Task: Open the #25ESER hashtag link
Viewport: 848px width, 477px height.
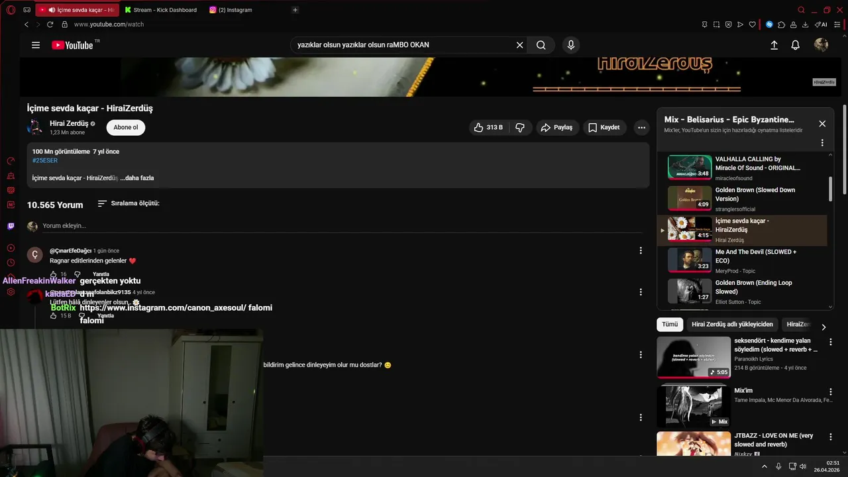Action: pyautogui.click(x=45, y=160)
